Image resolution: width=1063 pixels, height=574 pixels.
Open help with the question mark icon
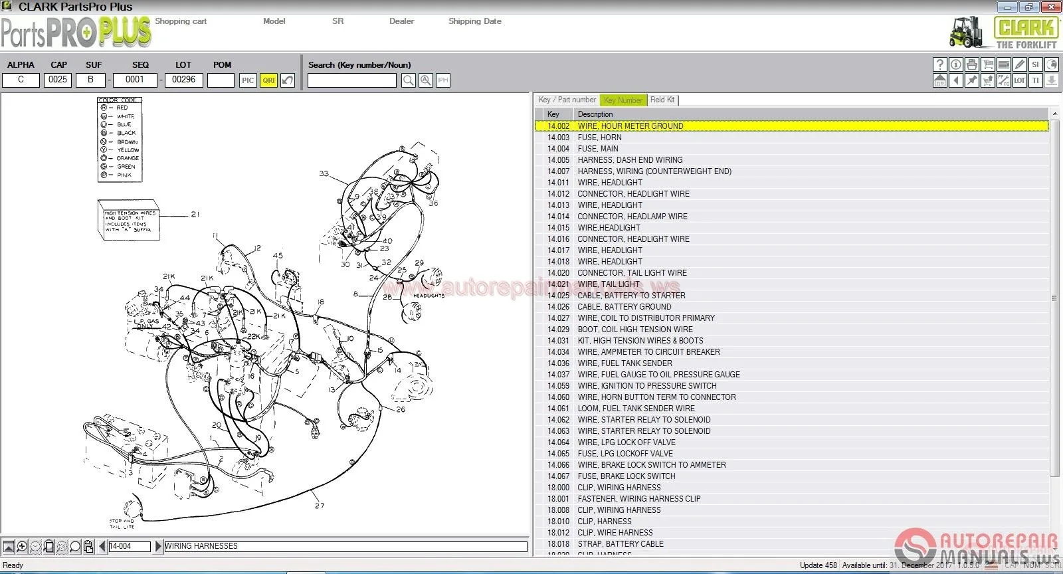click(x=940, y=64)
